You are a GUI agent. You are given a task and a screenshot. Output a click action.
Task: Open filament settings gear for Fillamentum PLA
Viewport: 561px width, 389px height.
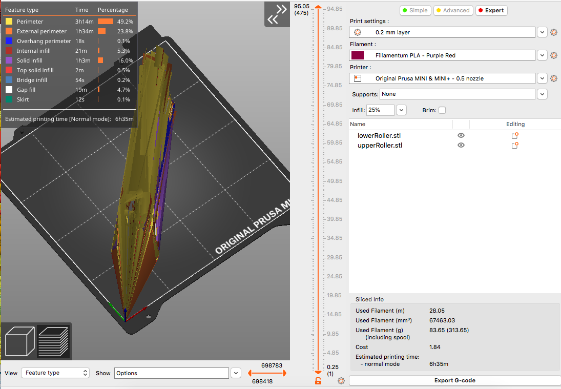coord(553,55)
